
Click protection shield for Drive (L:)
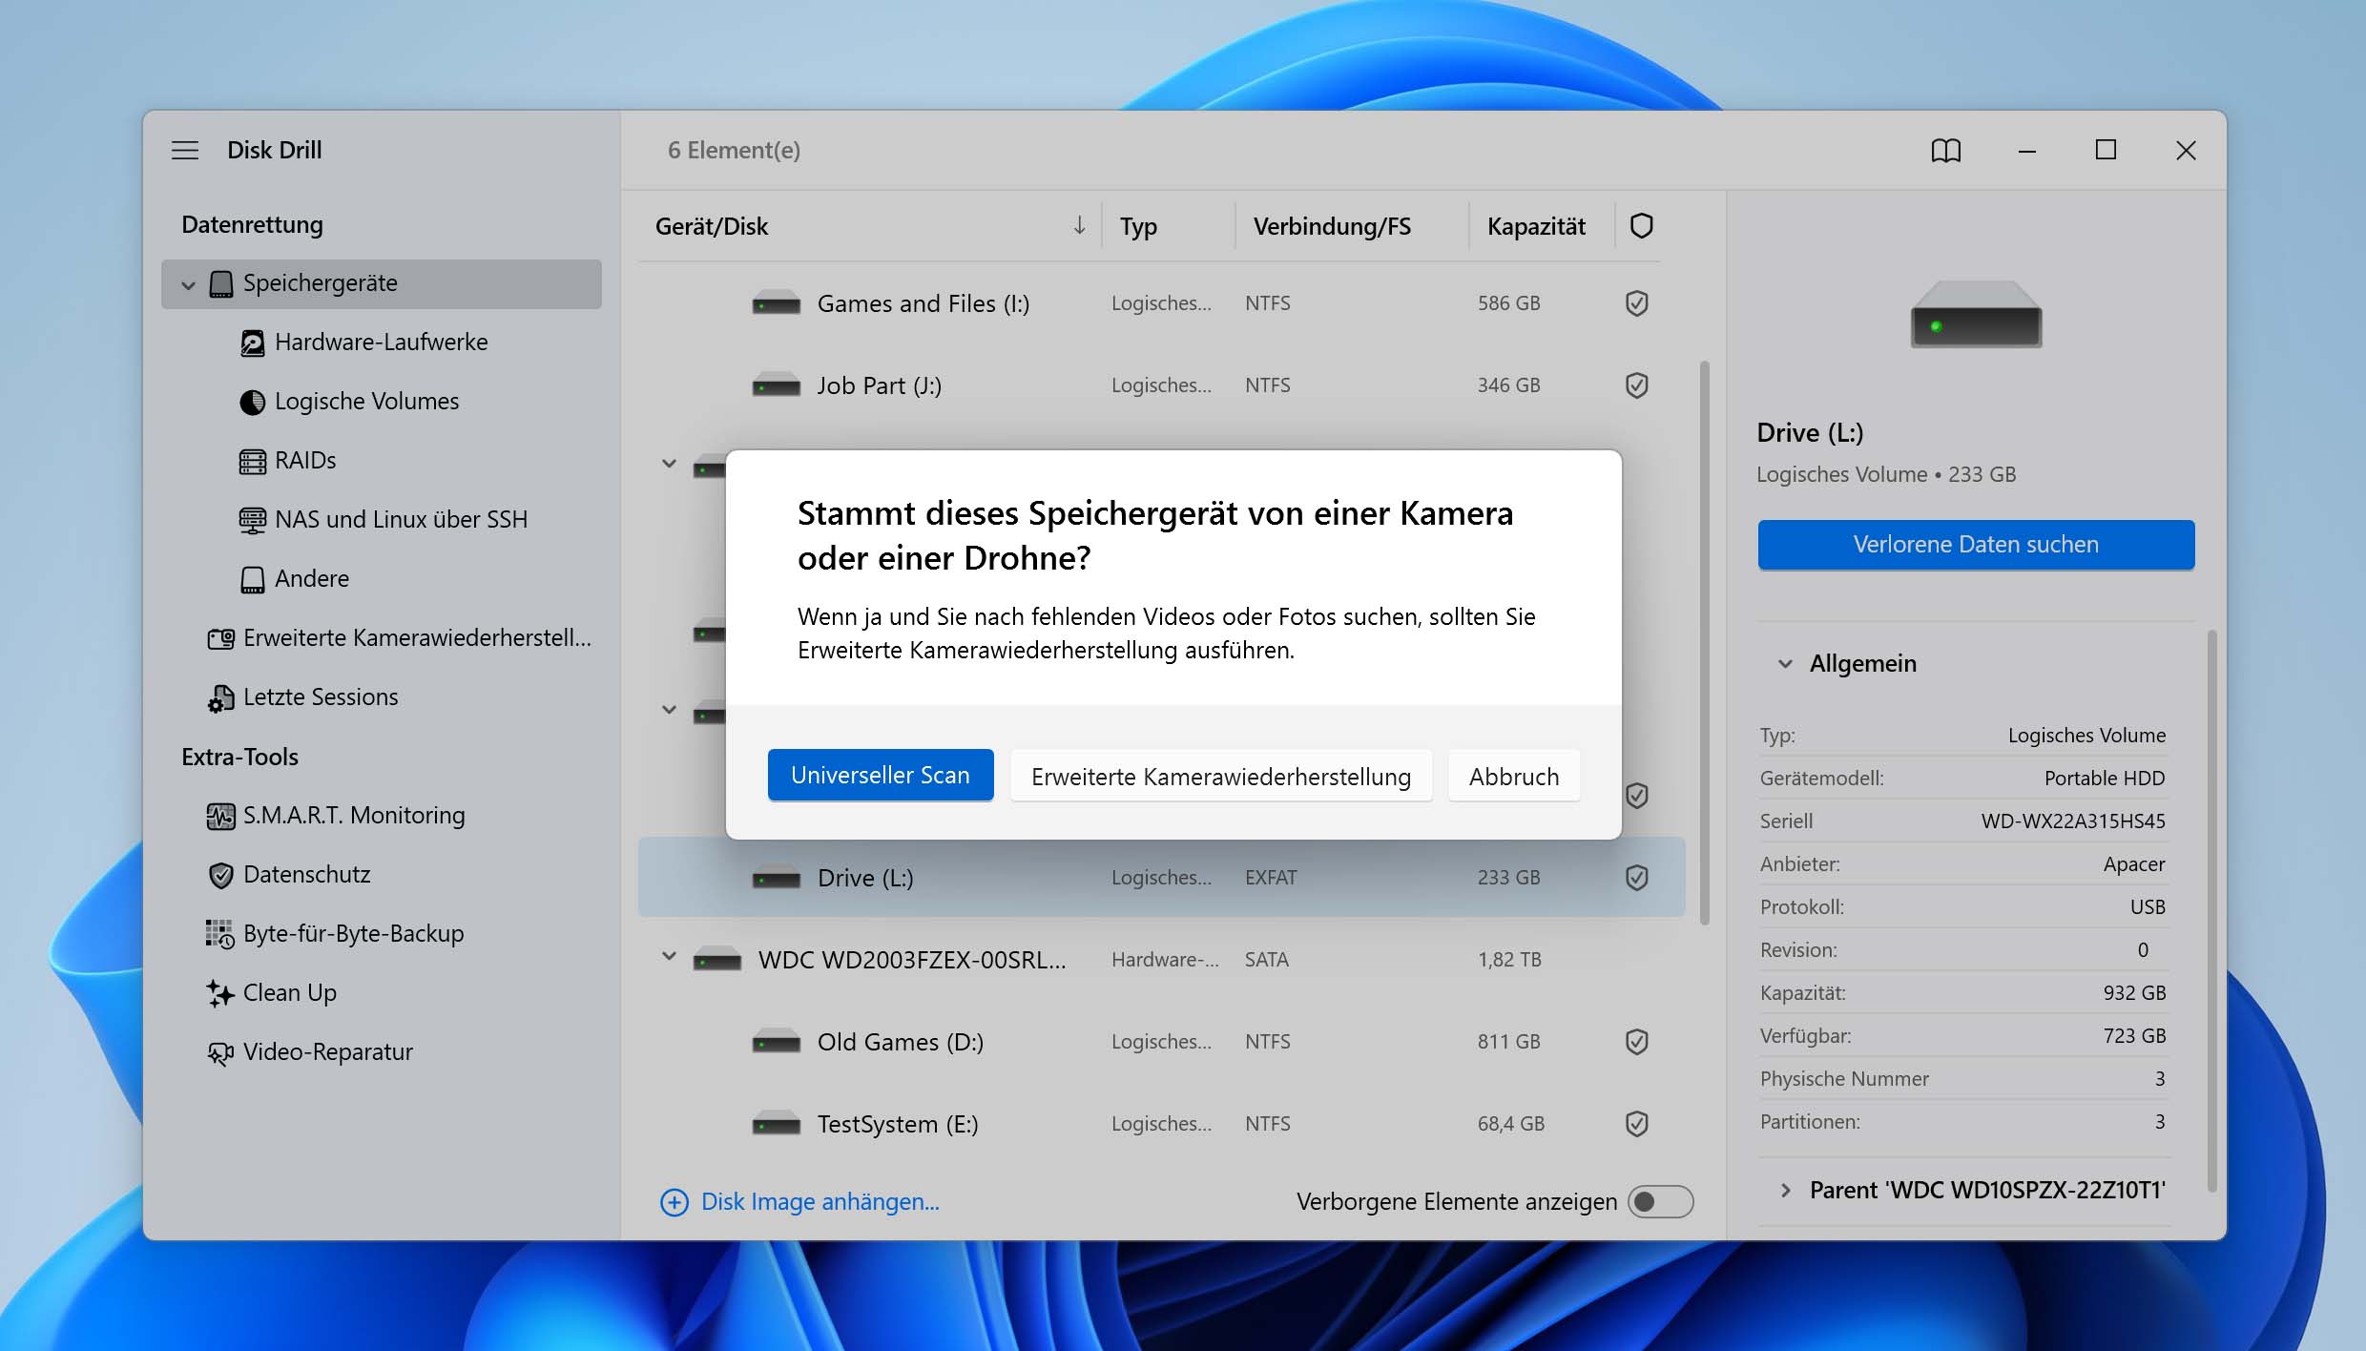coord(1636,878)
